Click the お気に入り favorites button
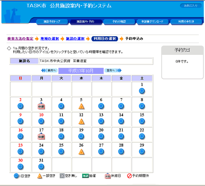The width and height of the screenshot is (205, 186). pos(191,6)
